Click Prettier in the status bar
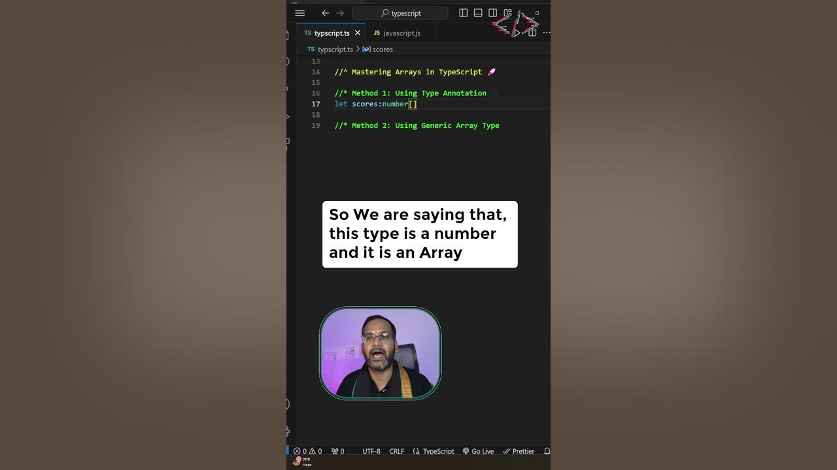 [x=519, y=451]
